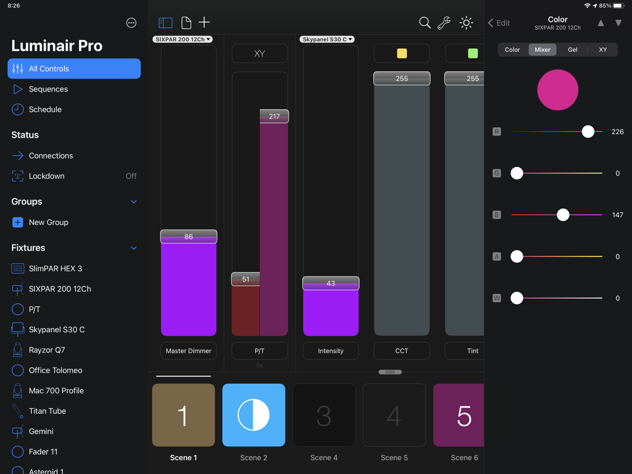The image size is (632, 474).
Task: Click the R channel label icon
Action: pos(496,132)
